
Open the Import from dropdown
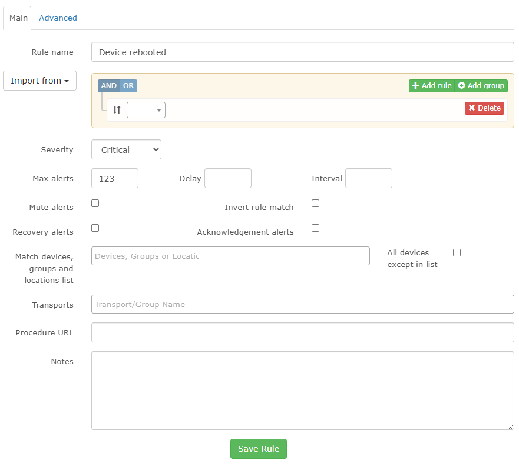[39, 81]
